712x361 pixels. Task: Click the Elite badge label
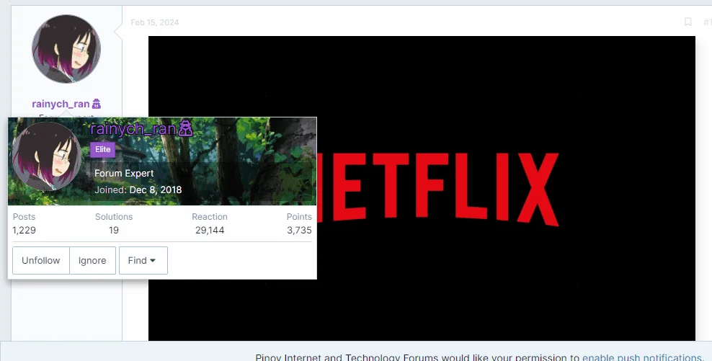[102, 149]
